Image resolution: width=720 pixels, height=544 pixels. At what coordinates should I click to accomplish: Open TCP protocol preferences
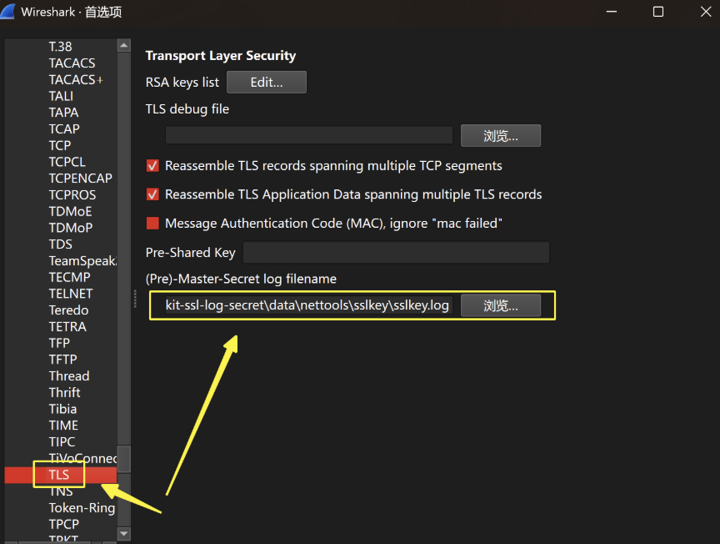coord(60,145)
